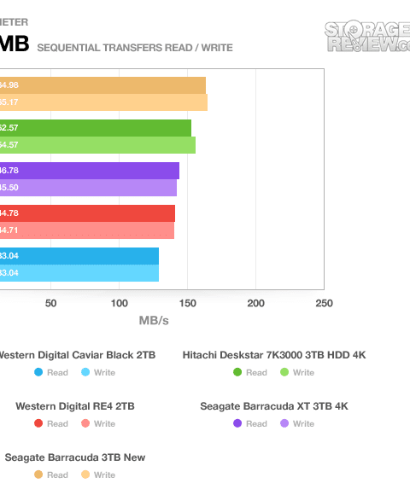Click the Seagate Barracuda XT Read purple swatch

coord(237,423)
